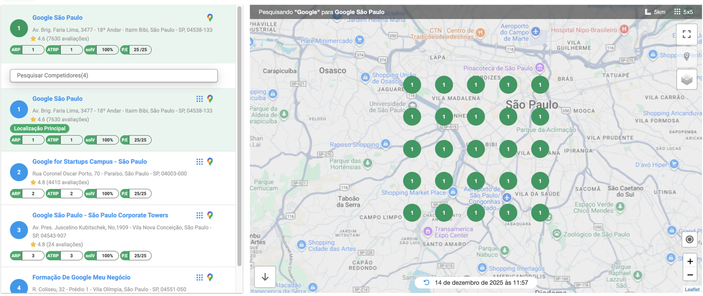Enter fullscreen map view

tap(686, 34)
